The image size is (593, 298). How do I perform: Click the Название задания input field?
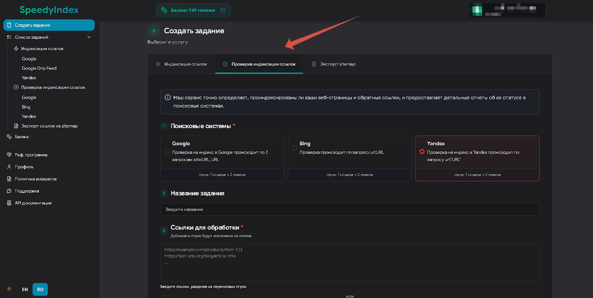(349, 210)
